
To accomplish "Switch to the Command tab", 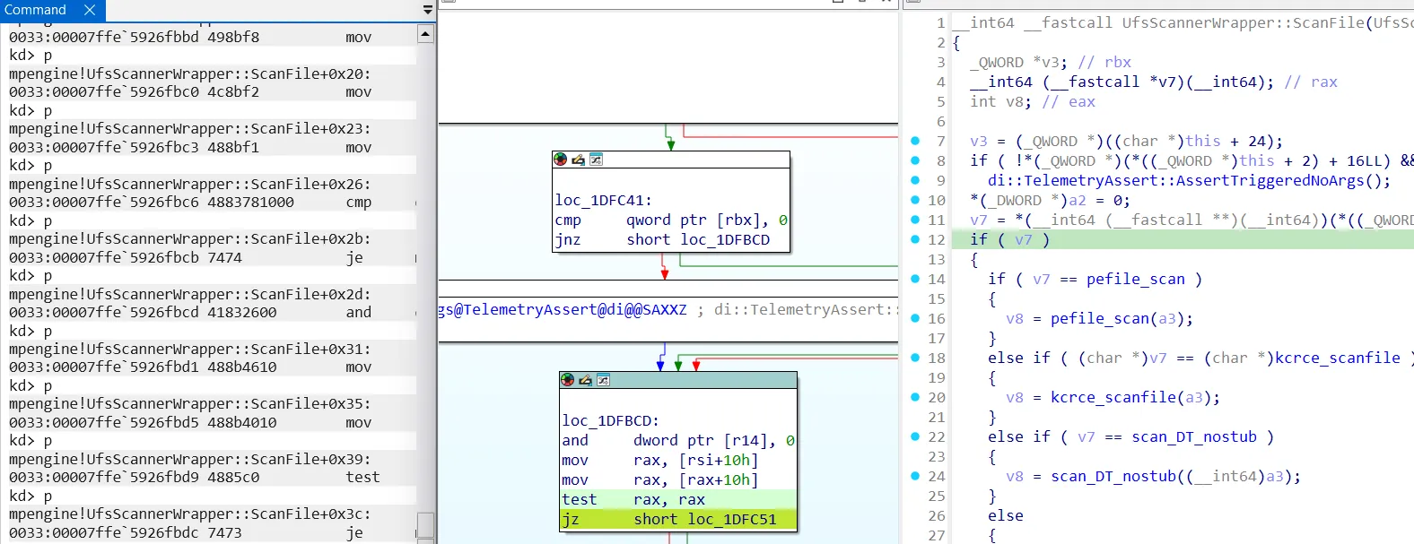I will (x=36, y=10).
